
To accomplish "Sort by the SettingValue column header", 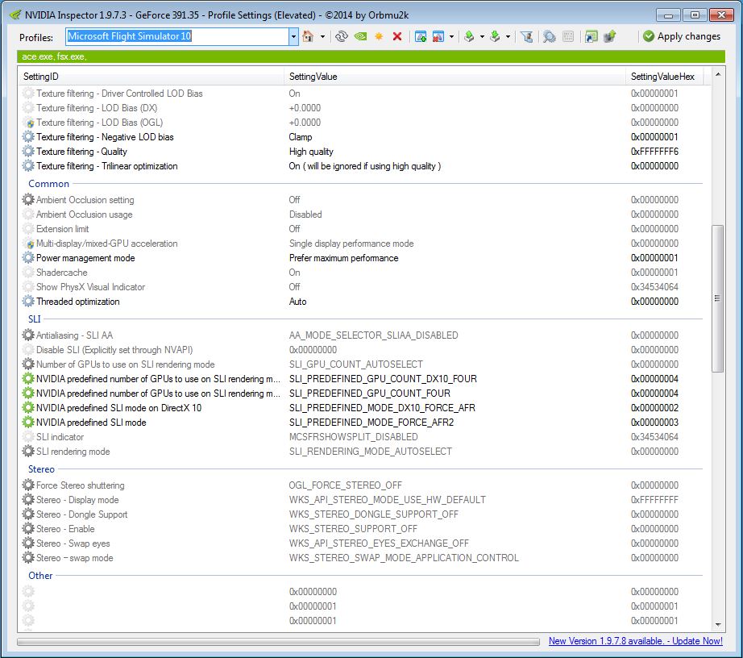I will (x=455, y=77).
